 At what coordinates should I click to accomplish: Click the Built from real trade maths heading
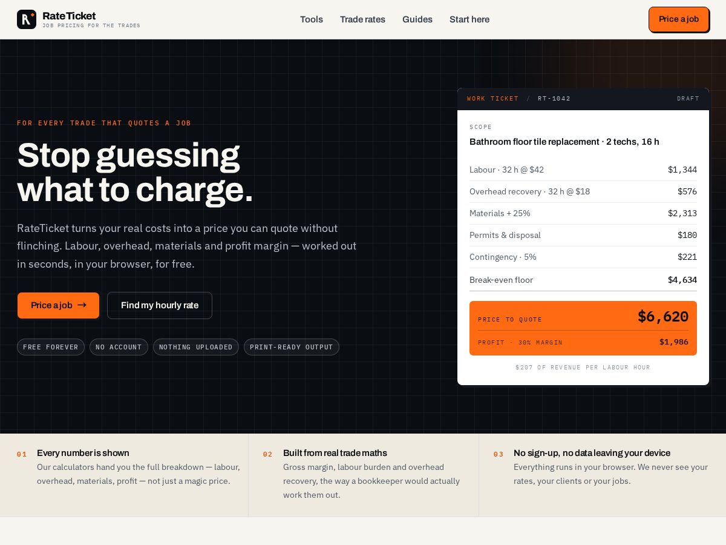[x=335, y=453]
